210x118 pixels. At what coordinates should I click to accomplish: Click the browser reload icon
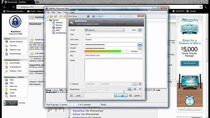13,7
